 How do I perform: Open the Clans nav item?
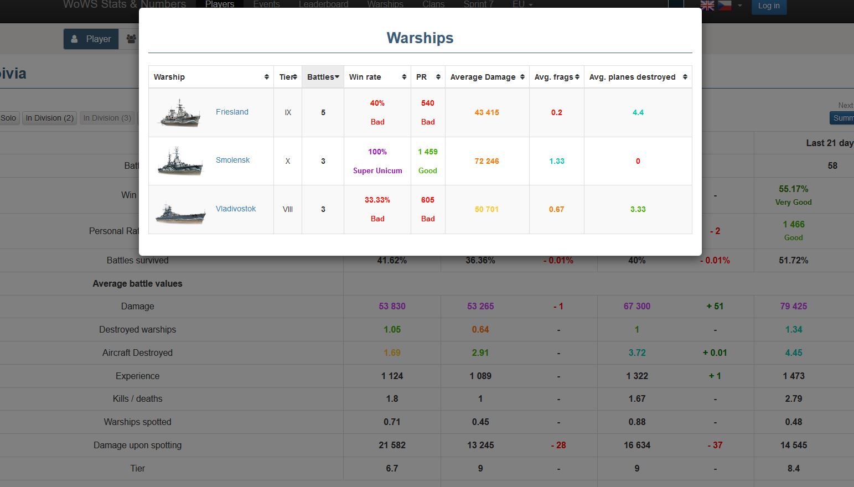pyautogui.click(x=433, y=4)
